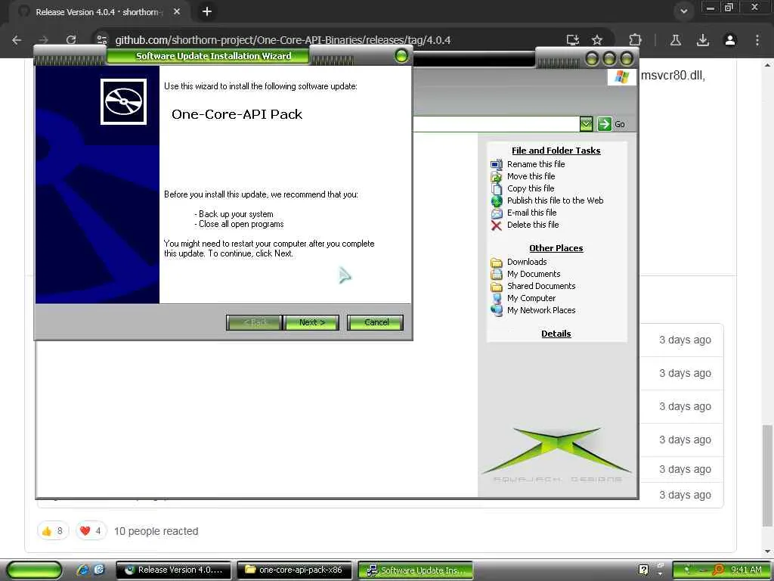Click Next in the installation wizard
774x581 pixels.
[x=312, y=322]
